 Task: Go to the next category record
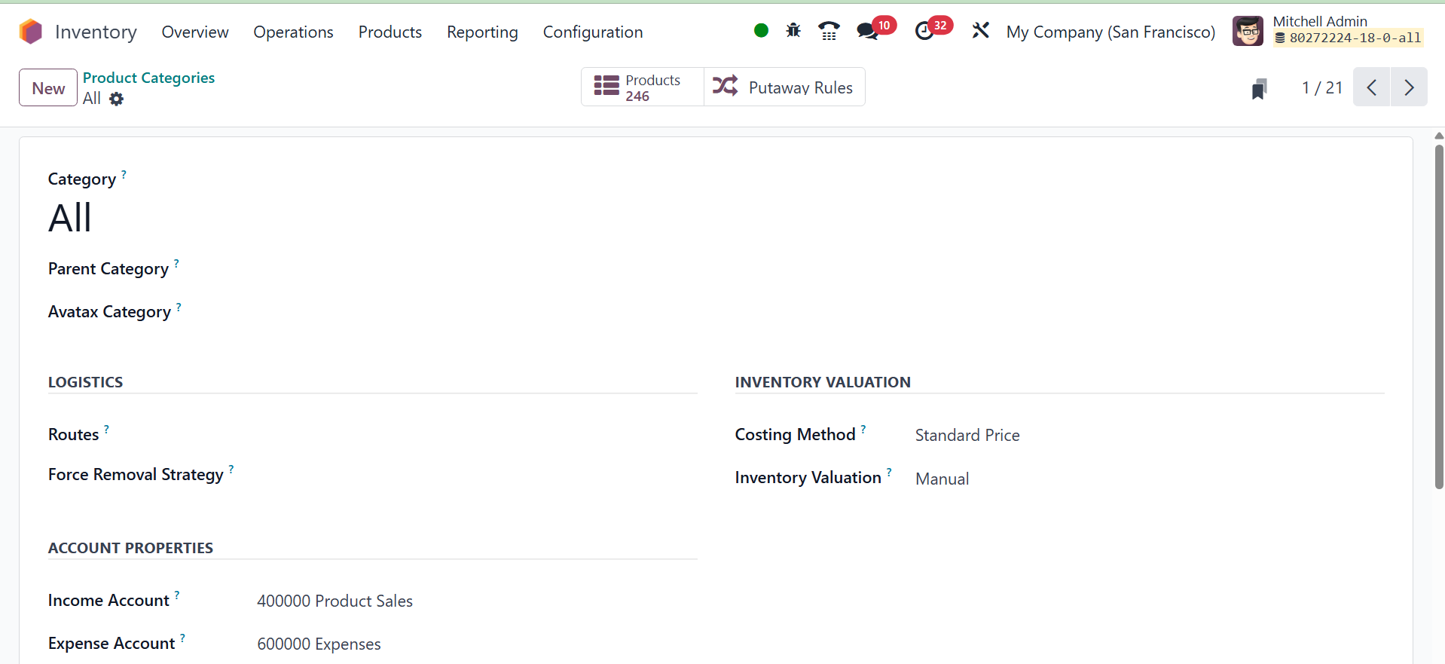pyautogui.click(x=1409, y=87)
